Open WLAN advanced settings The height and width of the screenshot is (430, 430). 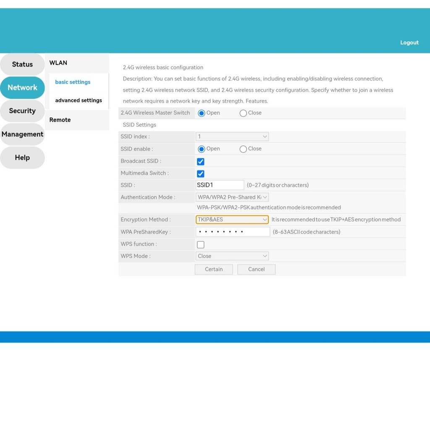click(79, 100)
